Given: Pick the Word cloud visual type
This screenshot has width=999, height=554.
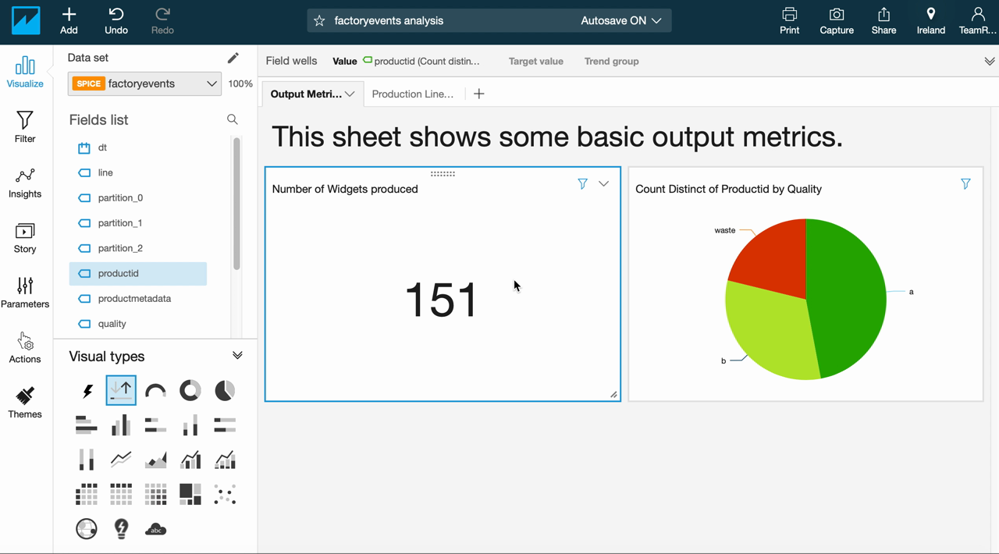Looking at the screenshot, I should click(155, 529).
